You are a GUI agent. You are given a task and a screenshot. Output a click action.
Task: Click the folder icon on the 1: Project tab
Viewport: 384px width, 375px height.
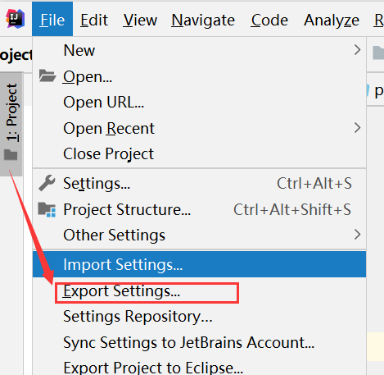11,154
